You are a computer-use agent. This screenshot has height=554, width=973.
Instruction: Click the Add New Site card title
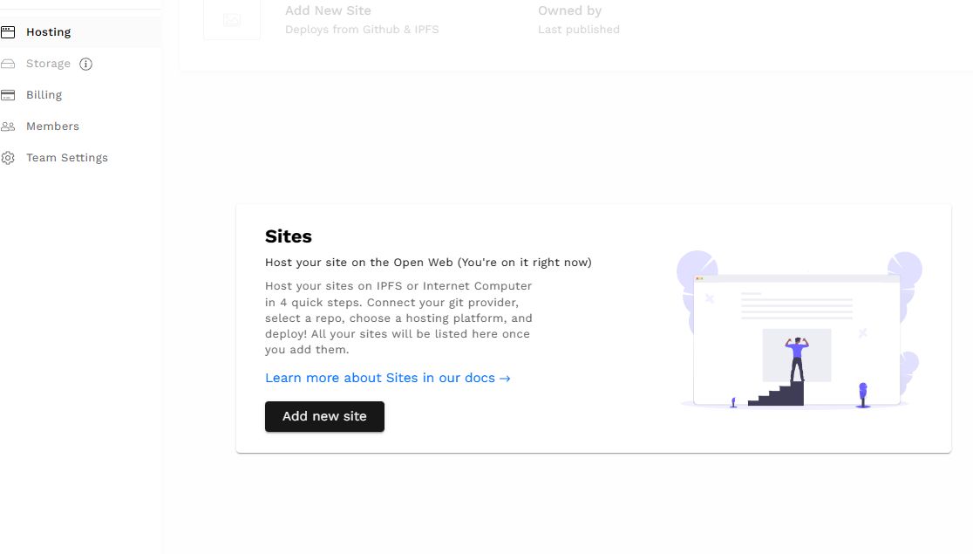(328, 10)
